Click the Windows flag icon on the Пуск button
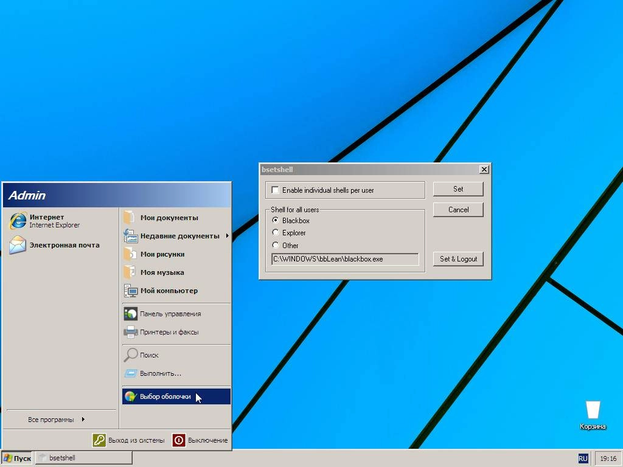The image size is (623, 467). pyautogui.click(x=7, y=458)
